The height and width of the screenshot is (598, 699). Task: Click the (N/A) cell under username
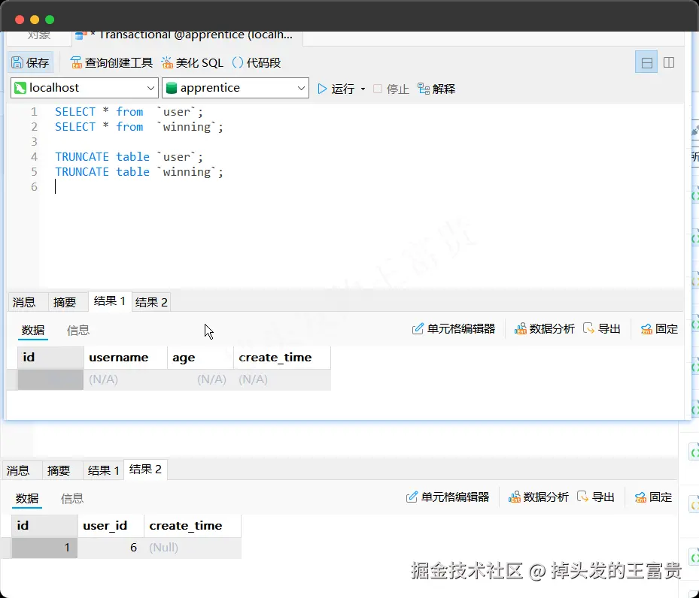point(125,379)
